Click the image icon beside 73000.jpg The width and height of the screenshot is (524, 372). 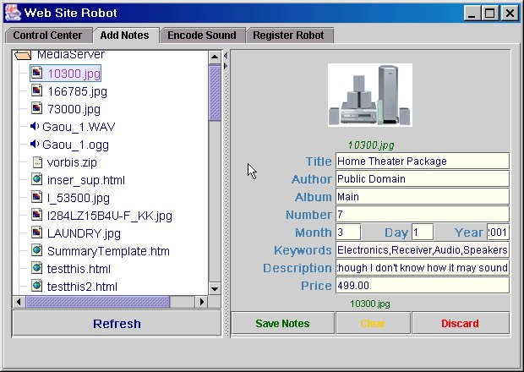36,108
